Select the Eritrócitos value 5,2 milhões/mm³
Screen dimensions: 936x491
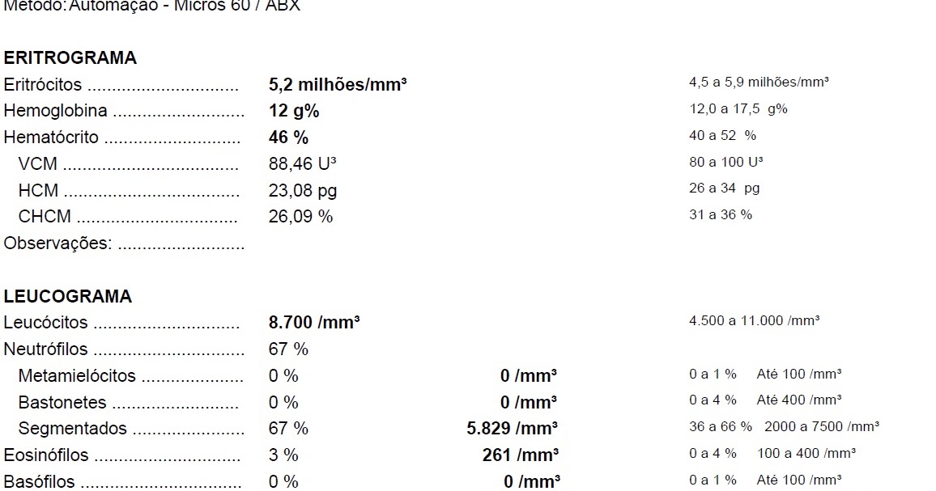click(338, 84)
